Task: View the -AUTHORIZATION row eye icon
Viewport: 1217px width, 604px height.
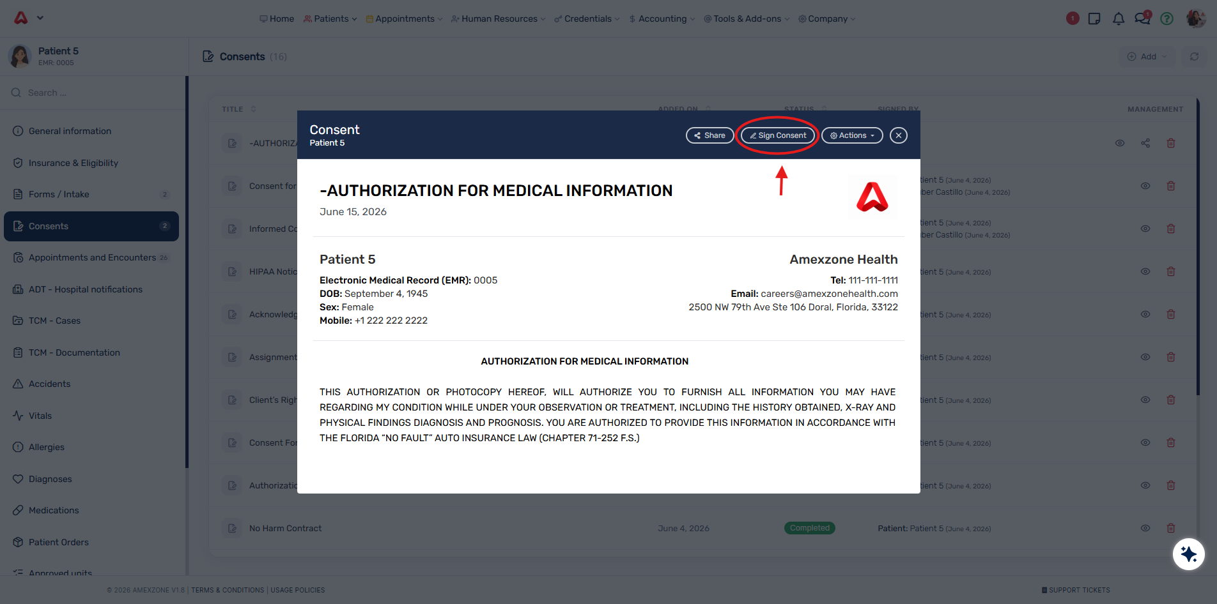Action: point(1120,143)
